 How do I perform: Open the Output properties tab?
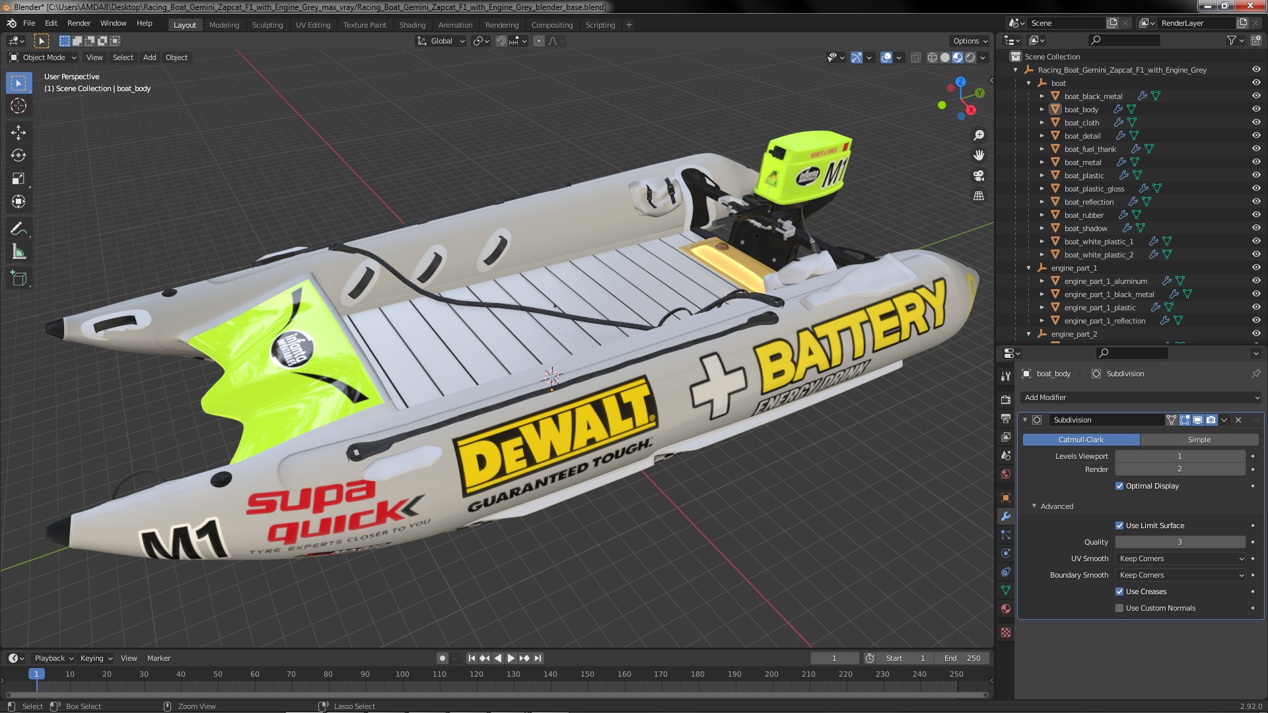(1006, 419)
